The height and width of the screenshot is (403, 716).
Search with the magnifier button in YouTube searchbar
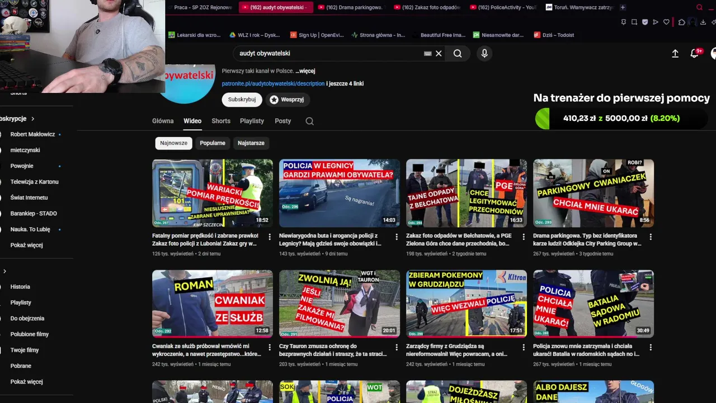pyautogui.click(x=458, y=53)
